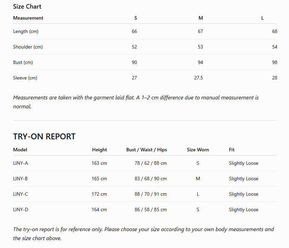Click the 172 cm height value
This screenshot has height=248, width=289.
(99, 194)
